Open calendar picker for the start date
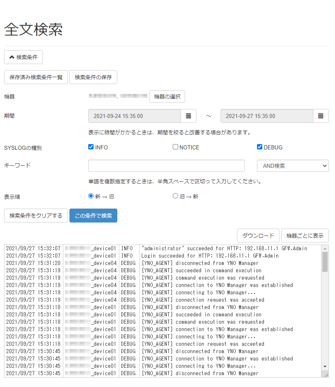This screenshot has width=335, height=387. [x=188, y=116]
